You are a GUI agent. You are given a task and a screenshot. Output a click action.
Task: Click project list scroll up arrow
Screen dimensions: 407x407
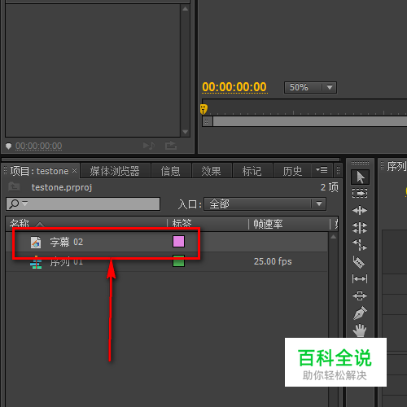pyautogui.click(x=334, y=237)
